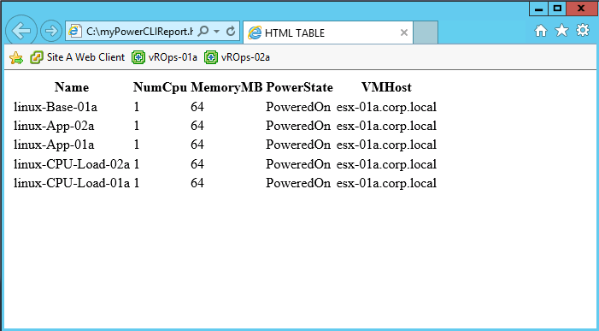Open the address bar autocomplete dropdown arrow
The image size is (599, 331).
click(x=216, y=32)
